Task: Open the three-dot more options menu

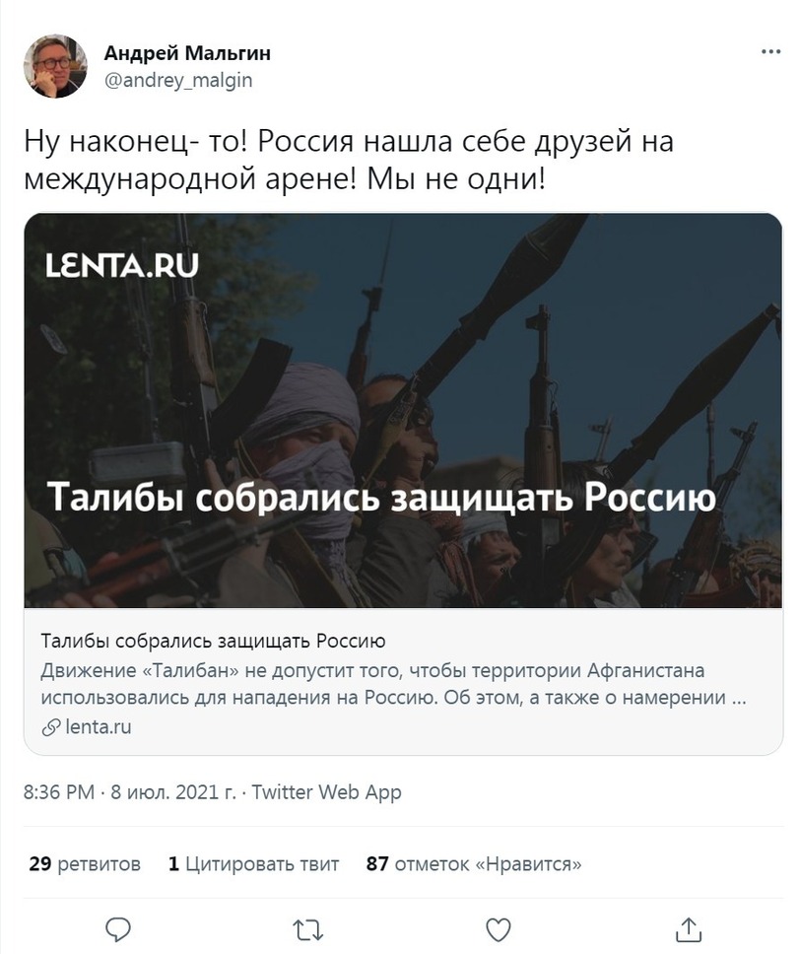Action: coord(768,51)
